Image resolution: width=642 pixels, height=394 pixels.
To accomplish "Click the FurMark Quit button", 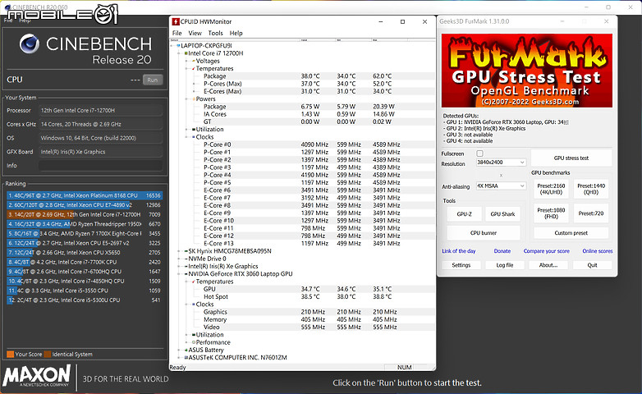I will point(592,265).
